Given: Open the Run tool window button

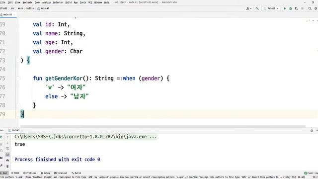Looking at the screenshot, I should point(4,173).
